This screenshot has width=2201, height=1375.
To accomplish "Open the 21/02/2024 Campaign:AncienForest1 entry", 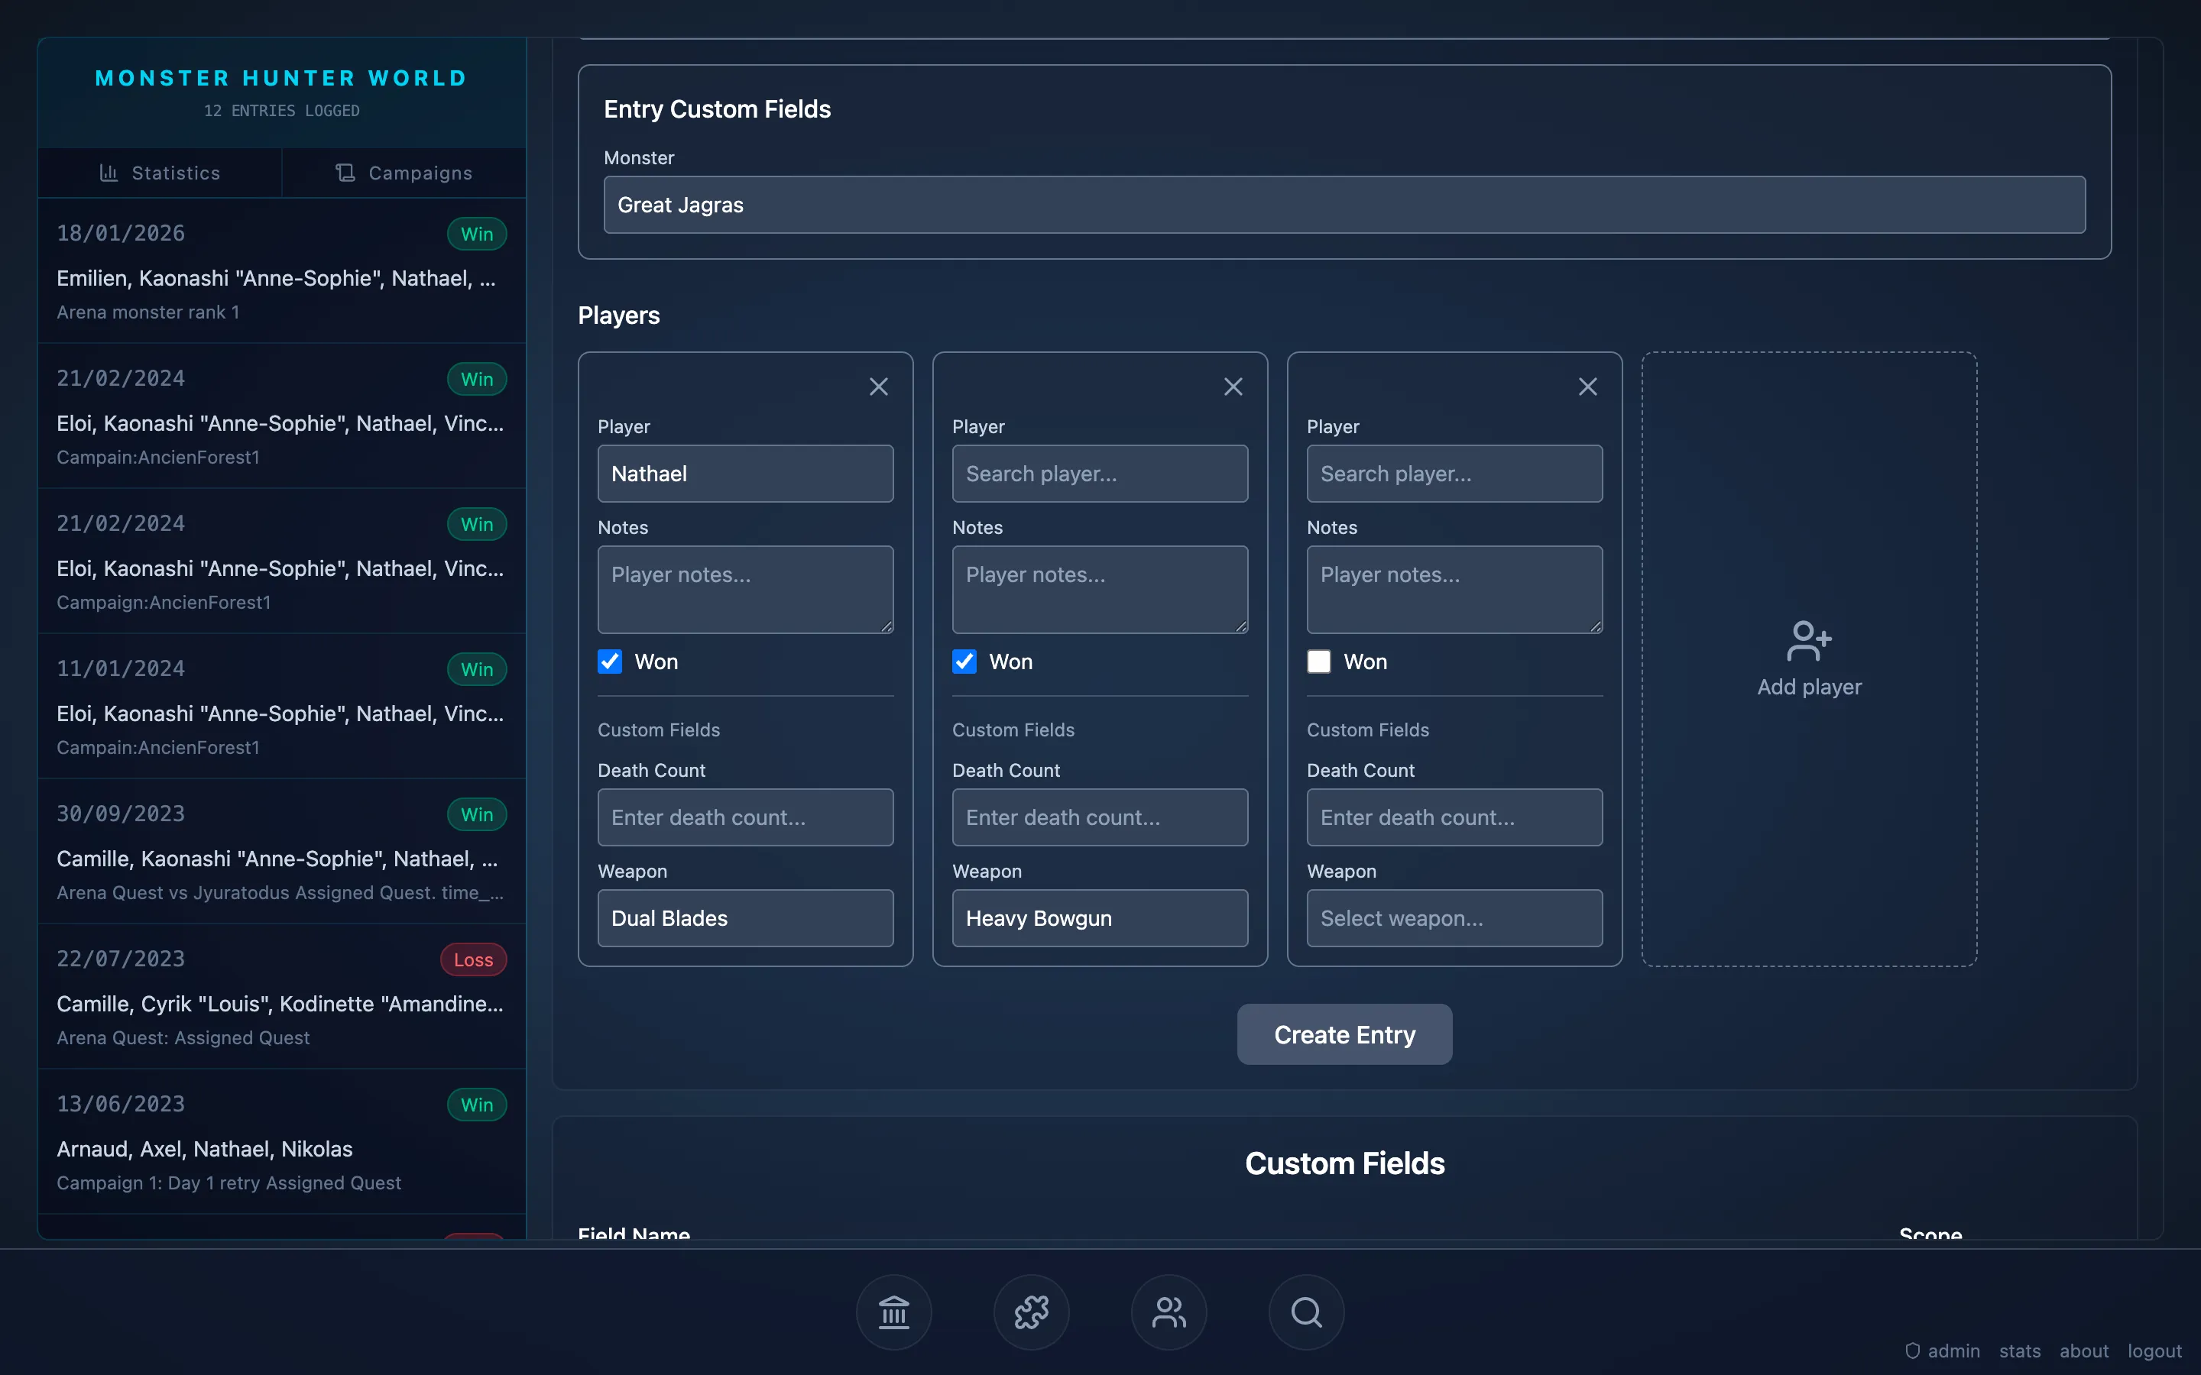I will (x=282, y=561).
